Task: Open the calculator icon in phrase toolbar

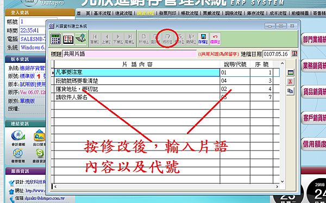Action: [x=55, y=39]
